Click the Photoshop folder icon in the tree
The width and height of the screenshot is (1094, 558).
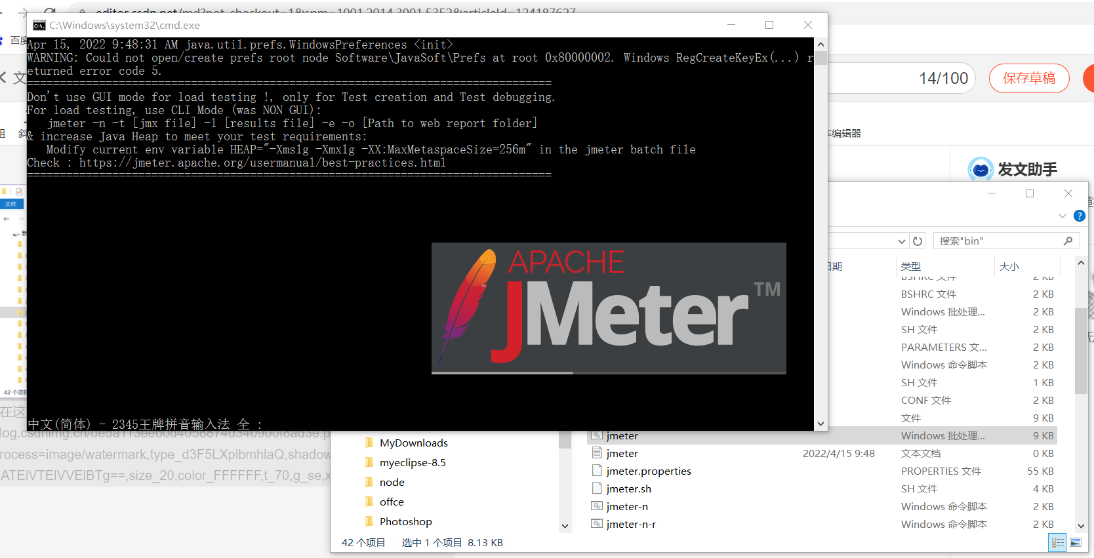pos(369,521)
